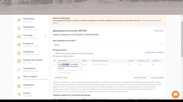Select Qwintry Air / Qwintry Flash method
Viewport: 183px width, 102px height.
click(x=54, y=56)
